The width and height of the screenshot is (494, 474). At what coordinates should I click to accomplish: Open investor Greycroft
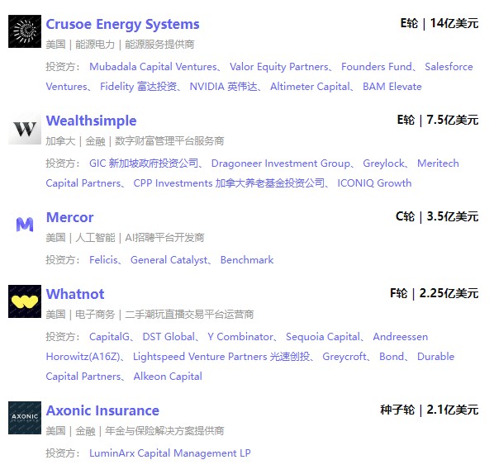pyautogui.click(x=344, y=357)
